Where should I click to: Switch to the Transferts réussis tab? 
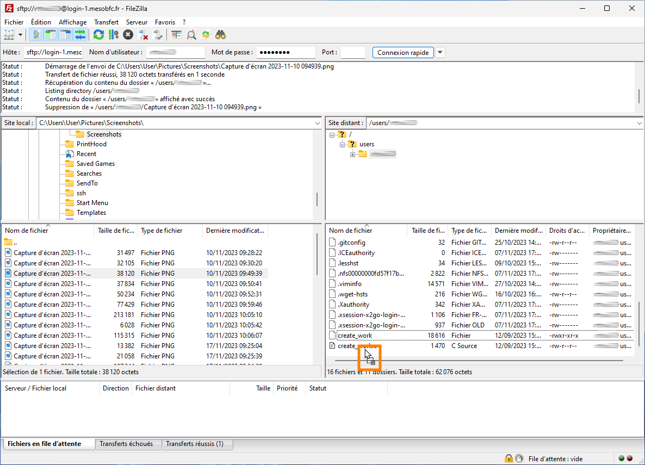point(197,444)
